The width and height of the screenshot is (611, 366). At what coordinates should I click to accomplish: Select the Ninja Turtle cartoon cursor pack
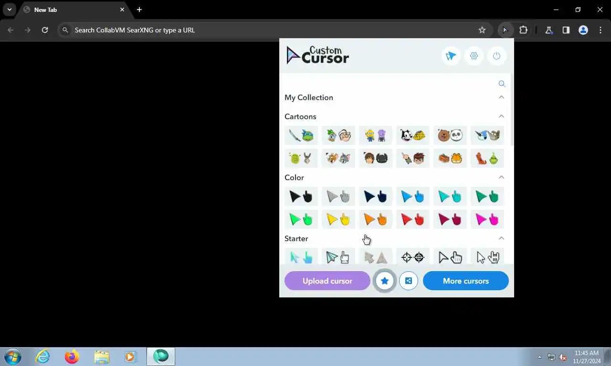tap(301, 135)
